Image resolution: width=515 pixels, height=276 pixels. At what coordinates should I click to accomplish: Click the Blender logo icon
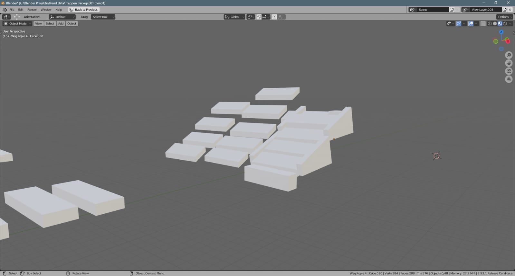5,10
